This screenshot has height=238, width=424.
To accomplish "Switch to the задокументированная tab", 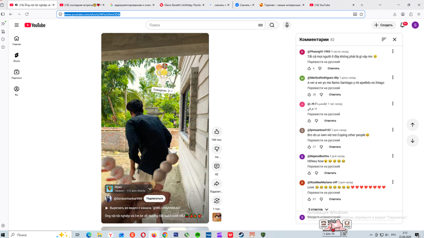I will 132,5.
